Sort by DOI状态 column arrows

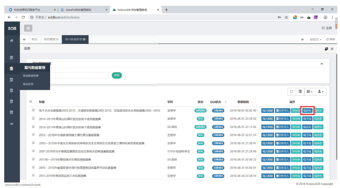(x=226, y=102)
